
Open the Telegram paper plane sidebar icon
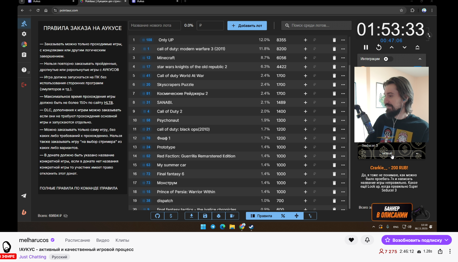tap(24, 196)
